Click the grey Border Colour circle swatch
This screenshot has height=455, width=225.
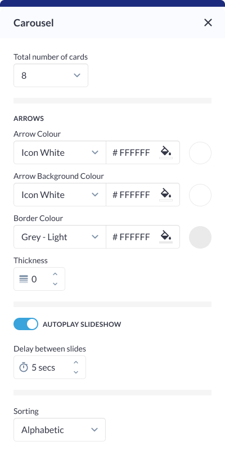[200, 237]
